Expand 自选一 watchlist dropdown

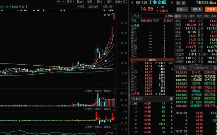(182, 9)
